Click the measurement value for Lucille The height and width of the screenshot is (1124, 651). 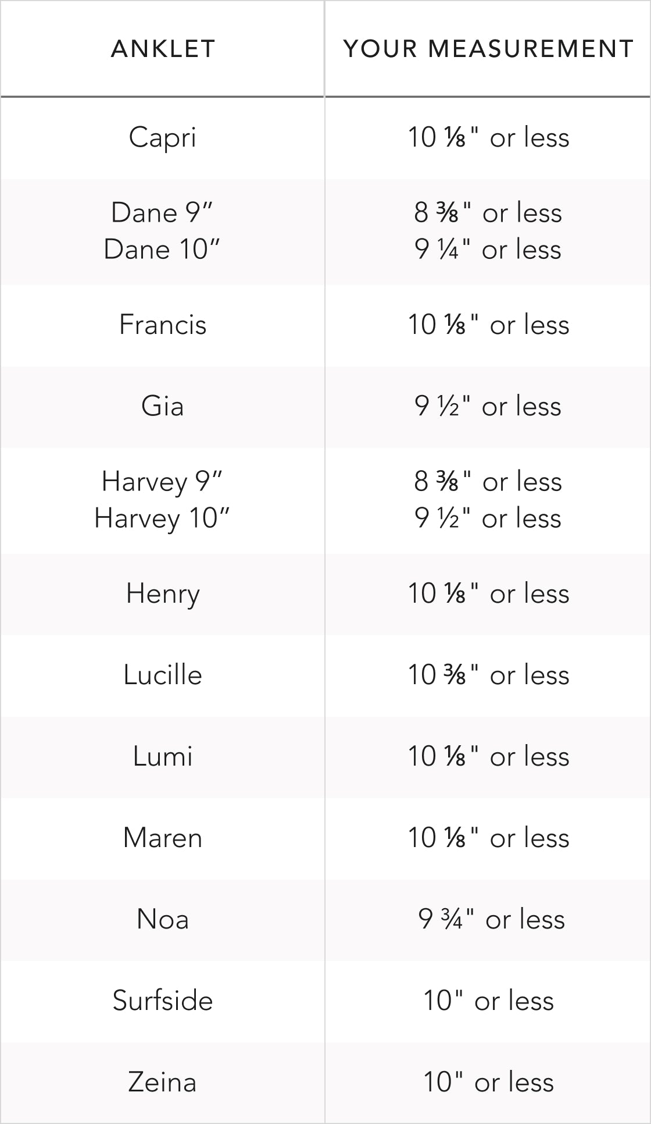pyautogui.click(x=488, y=675)
